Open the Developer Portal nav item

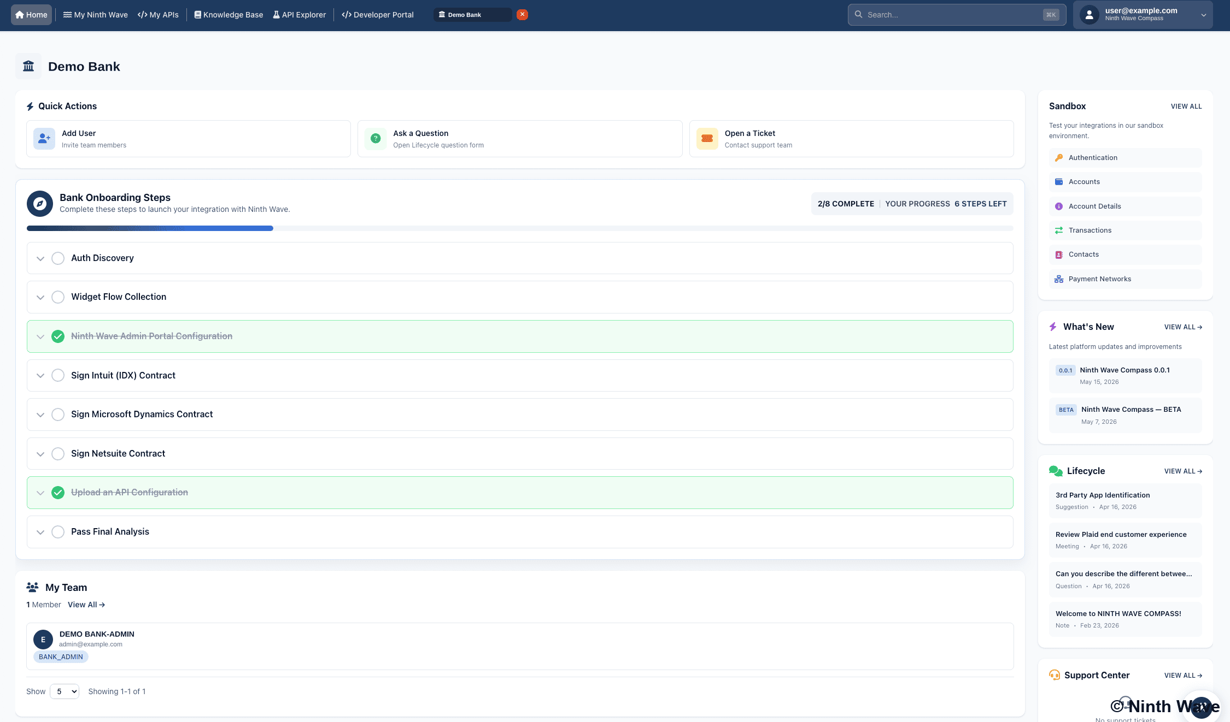(378, 15)
